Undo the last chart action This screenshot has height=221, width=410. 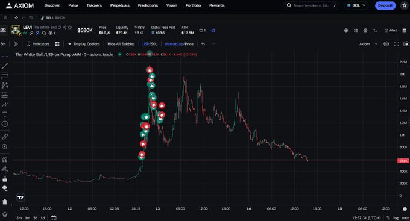203,44
